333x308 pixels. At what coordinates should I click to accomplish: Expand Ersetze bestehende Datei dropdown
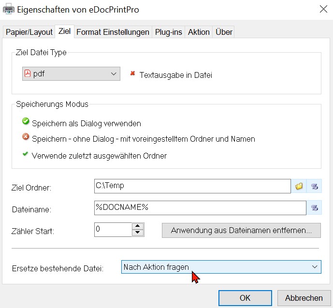click(x=221, y=267)
